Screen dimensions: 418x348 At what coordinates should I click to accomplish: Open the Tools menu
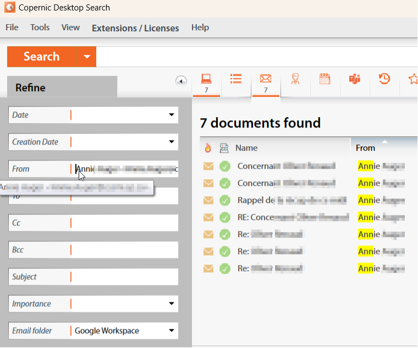pos(40,27)
